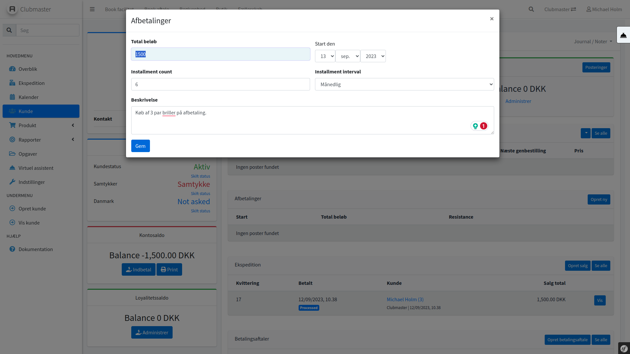Open the Installment interval dropdown Månedlig
The height and width of the screenshot is (354, 630).
click(404, 84)
